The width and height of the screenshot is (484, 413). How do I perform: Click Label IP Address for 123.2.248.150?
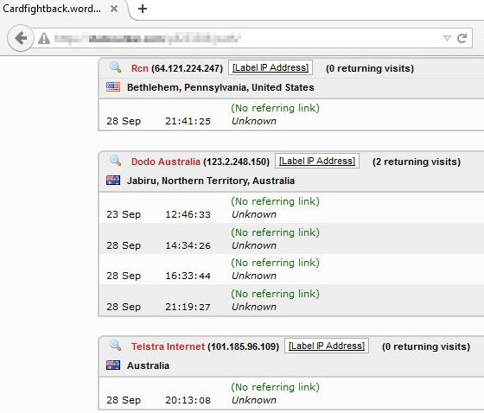click(317, 161)
